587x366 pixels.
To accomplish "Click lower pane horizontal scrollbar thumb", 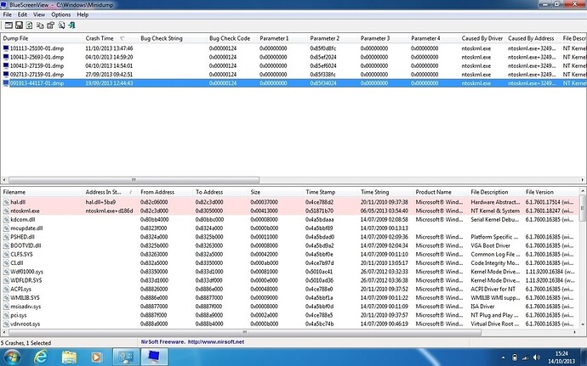I will coord(244,332).
